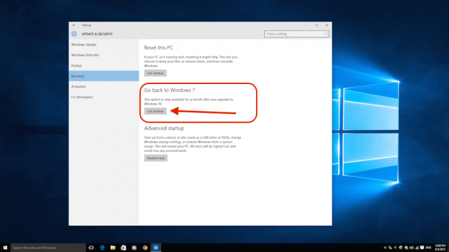Select Windows Update in the sidebar
This screenshot has height=252, width=449.
click(x=104, y=45)
